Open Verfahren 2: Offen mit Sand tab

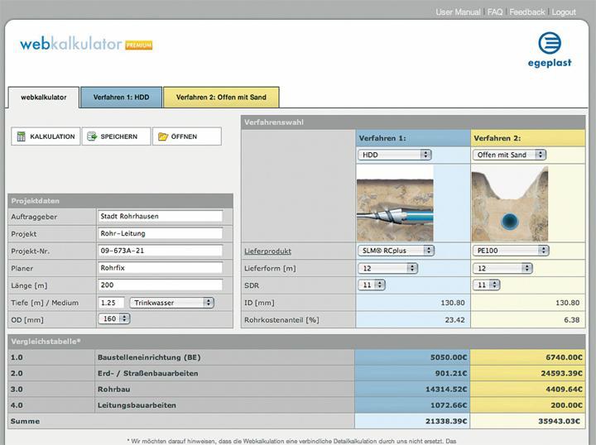tap(220, 98)
